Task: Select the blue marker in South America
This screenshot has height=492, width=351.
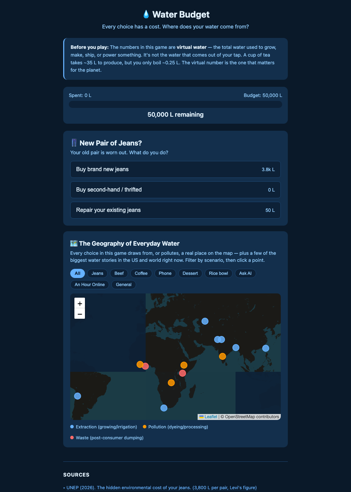Action: tap(78, 396)
